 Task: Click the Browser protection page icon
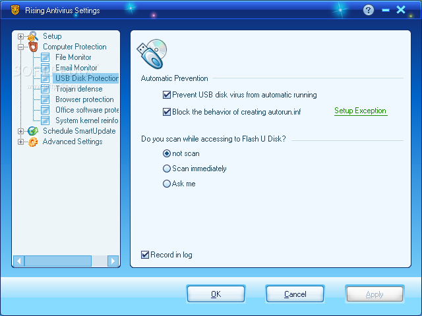[45, 99]
